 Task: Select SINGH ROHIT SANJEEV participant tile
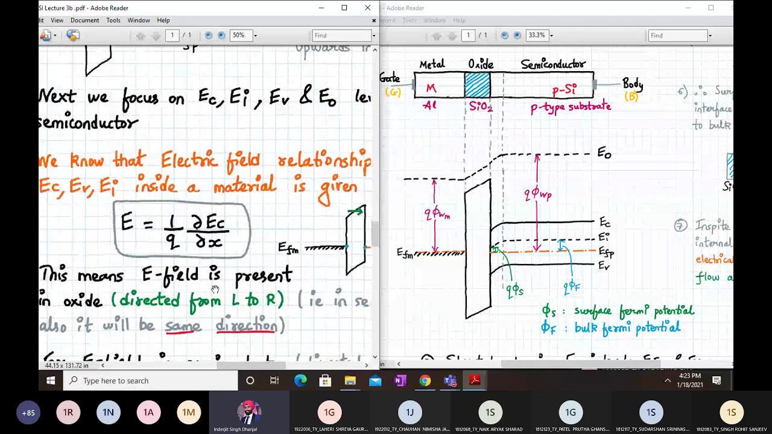point(732,413)
